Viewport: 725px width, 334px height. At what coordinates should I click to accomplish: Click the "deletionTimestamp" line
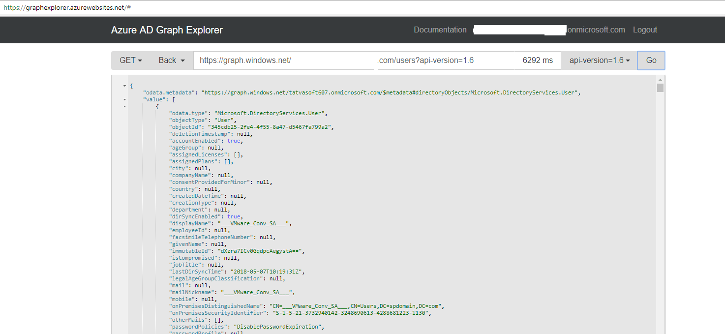(x=211, y=134)
